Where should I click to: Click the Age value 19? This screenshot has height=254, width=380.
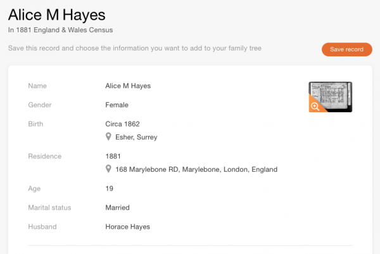pyautogui.click(x=110, y=189)
